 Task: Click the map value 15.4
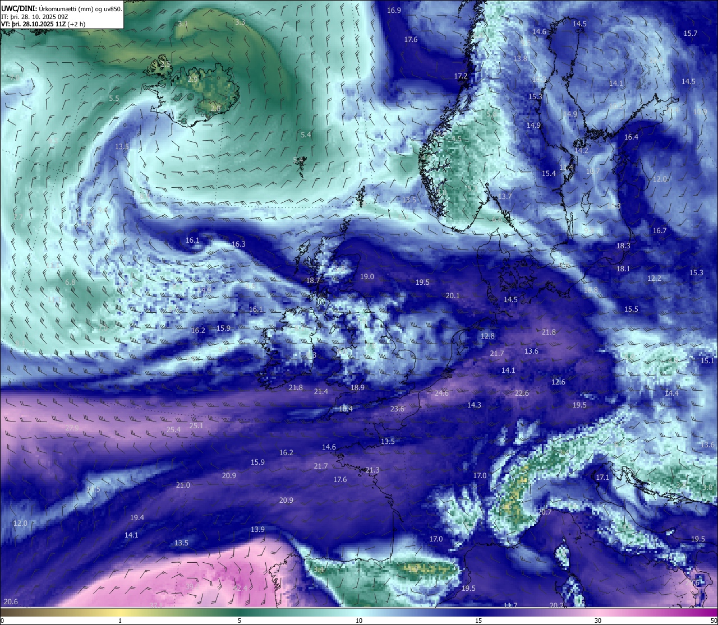(549, 174)
